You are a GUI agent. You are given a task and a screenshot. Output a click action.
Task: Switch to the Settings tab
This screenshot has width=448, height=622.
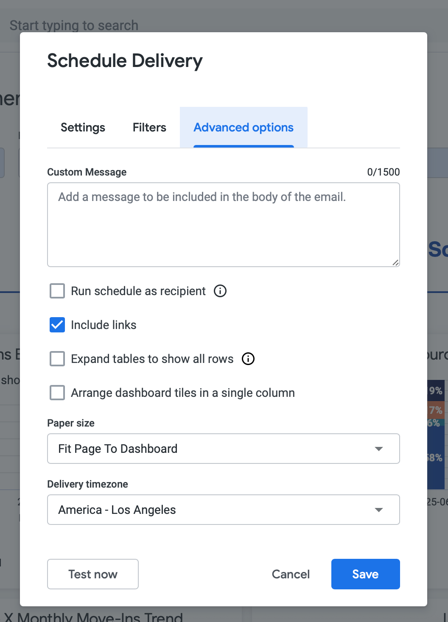click(x=83, y=128)
